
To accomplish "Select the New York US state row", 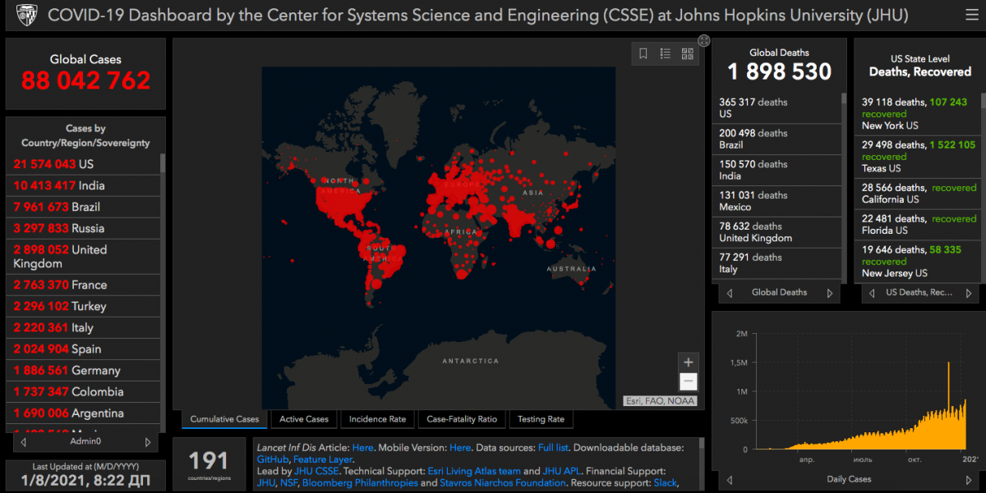I will coord(917,114).
